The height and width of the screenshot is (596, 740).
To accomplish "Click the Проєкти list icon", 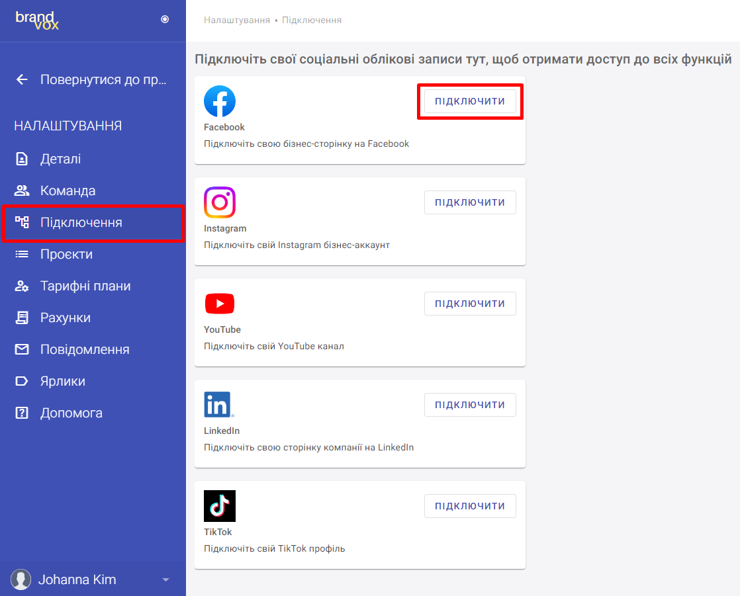I will (x=22, y=254).
